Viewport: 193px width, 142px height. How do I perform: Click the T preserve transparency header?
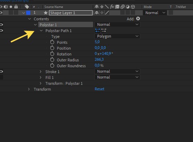171,7
